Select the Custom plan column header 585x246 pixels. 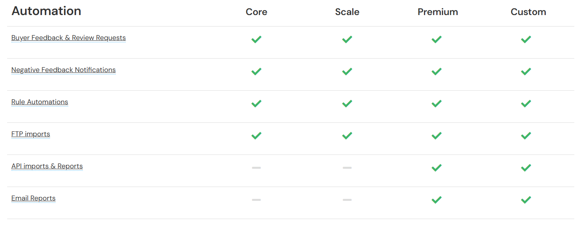tap(528, 12)
